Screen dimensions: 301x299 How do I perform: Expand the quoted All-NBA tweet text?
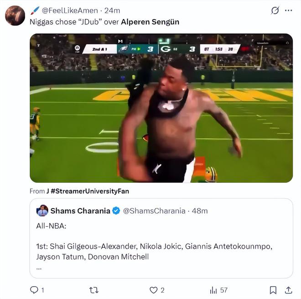tap(39, 268)
